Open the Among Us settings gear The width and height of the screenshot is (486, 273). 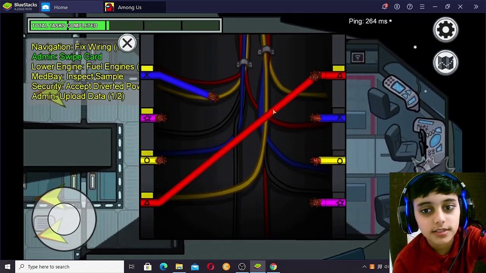tap(446, 29)
